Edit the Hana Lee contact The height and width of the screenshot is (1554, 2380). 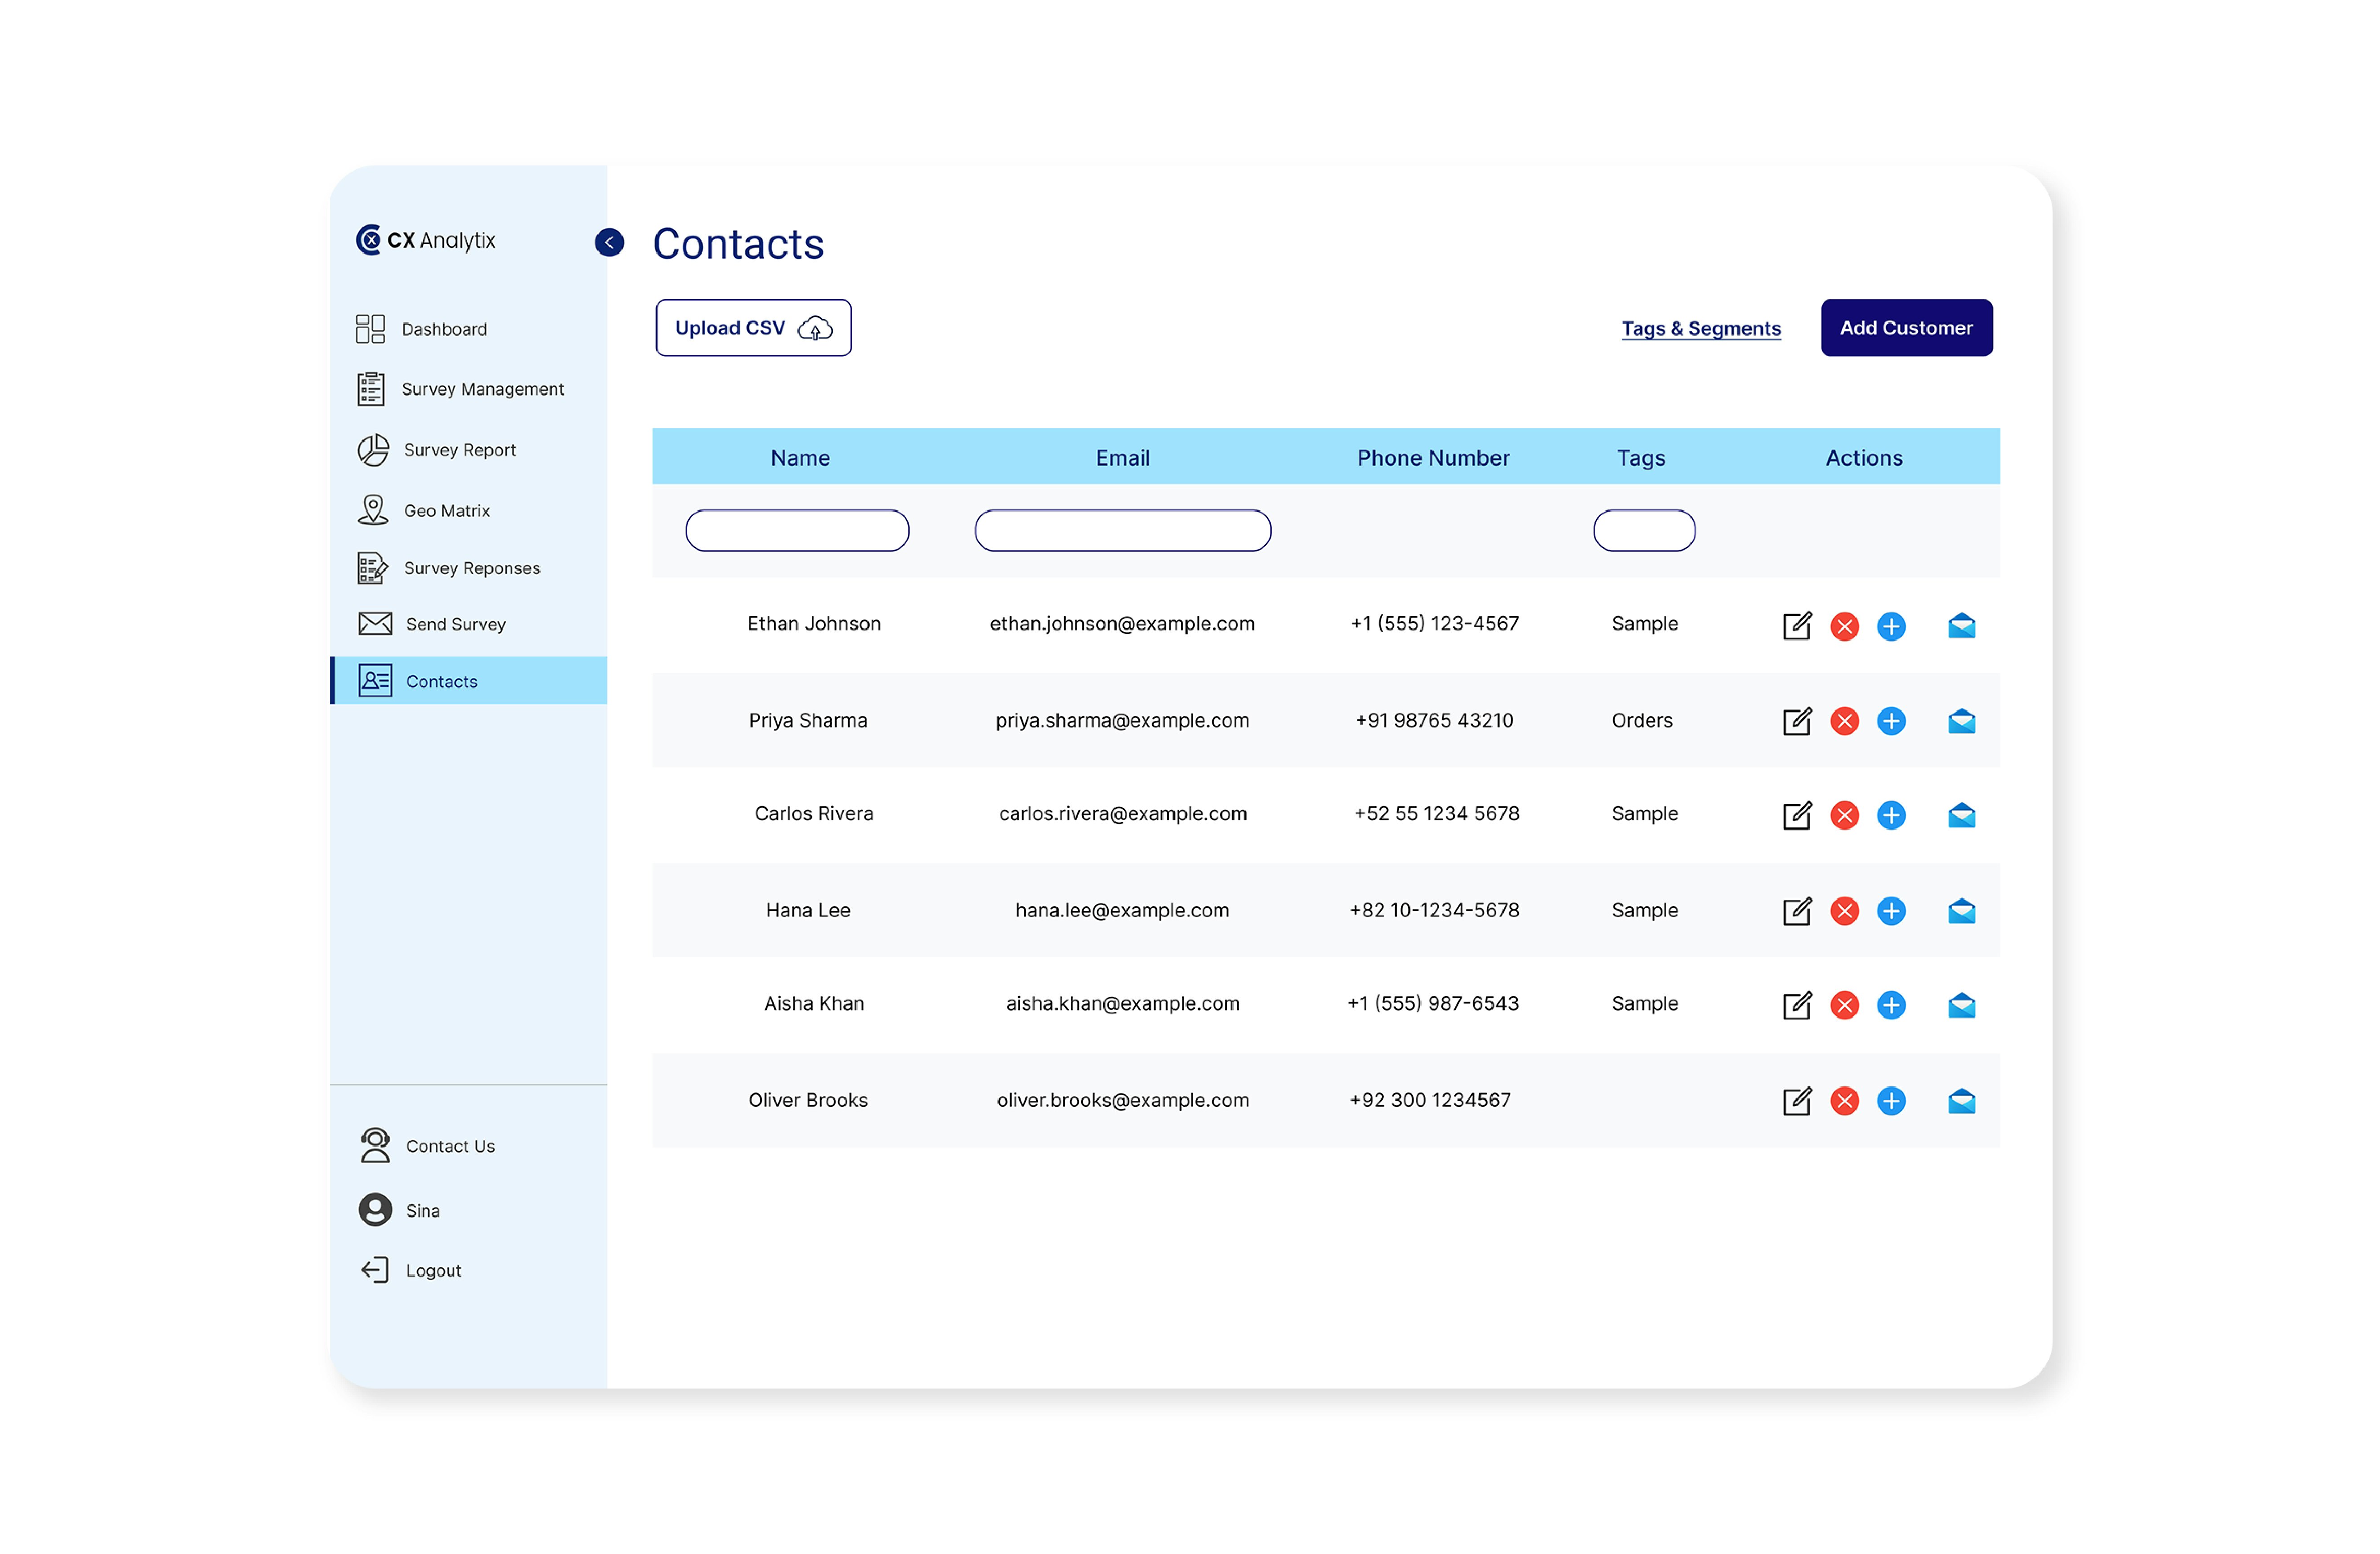coord(1797,911)
